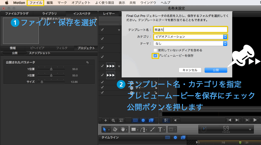Click the キャンセル button

click(x=190, y=70)
